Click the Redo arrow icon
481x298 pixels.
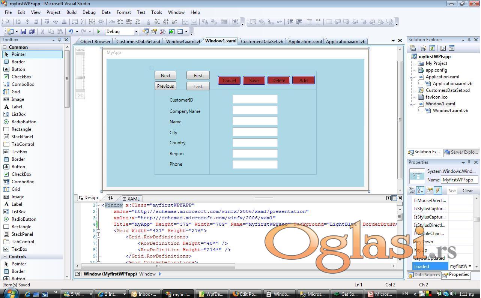point(83,32)
